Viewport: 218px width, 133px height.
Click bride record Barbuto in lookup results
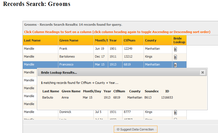48,97
